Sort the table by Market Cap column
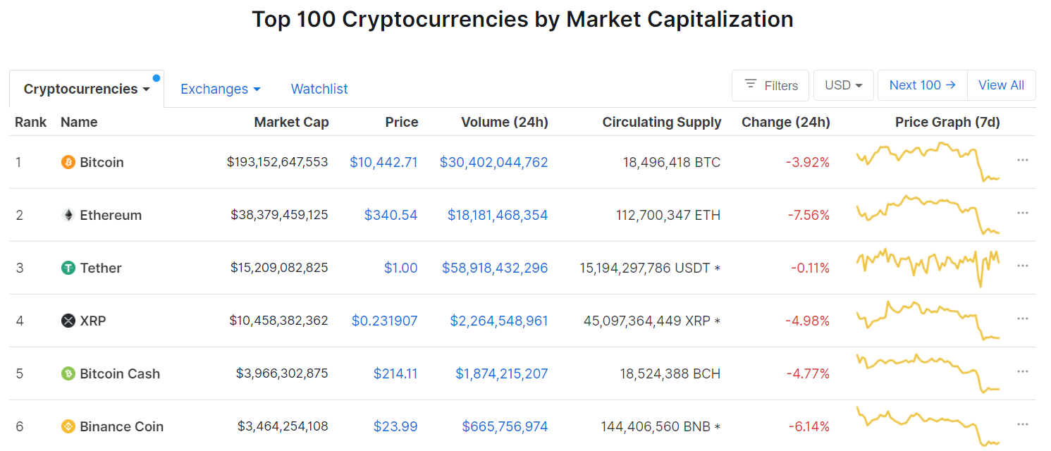Viewport: 1051px width, 451px height. [x=291, y=122]
